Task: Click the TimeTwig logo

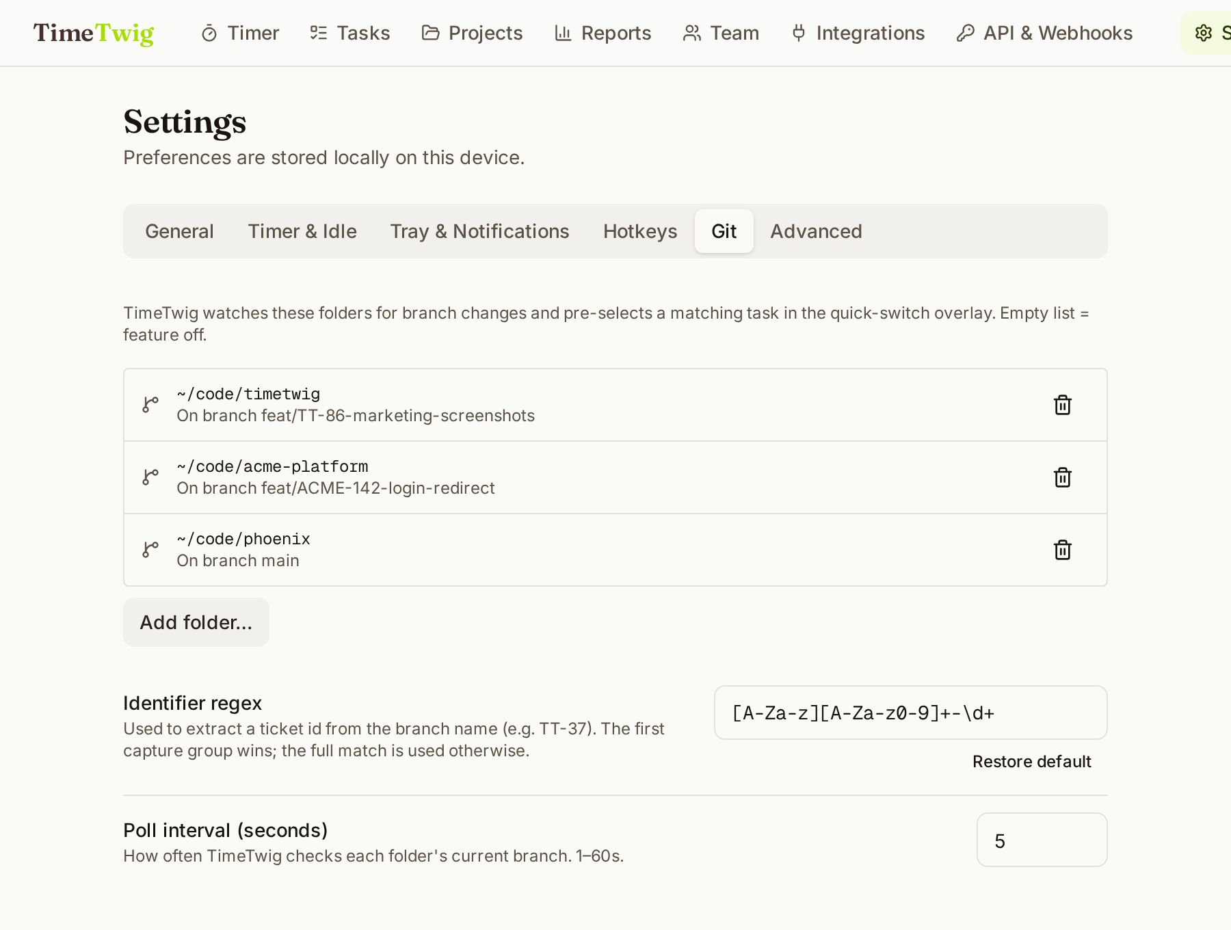Action: pyautogui.click(x=94, y=33)
